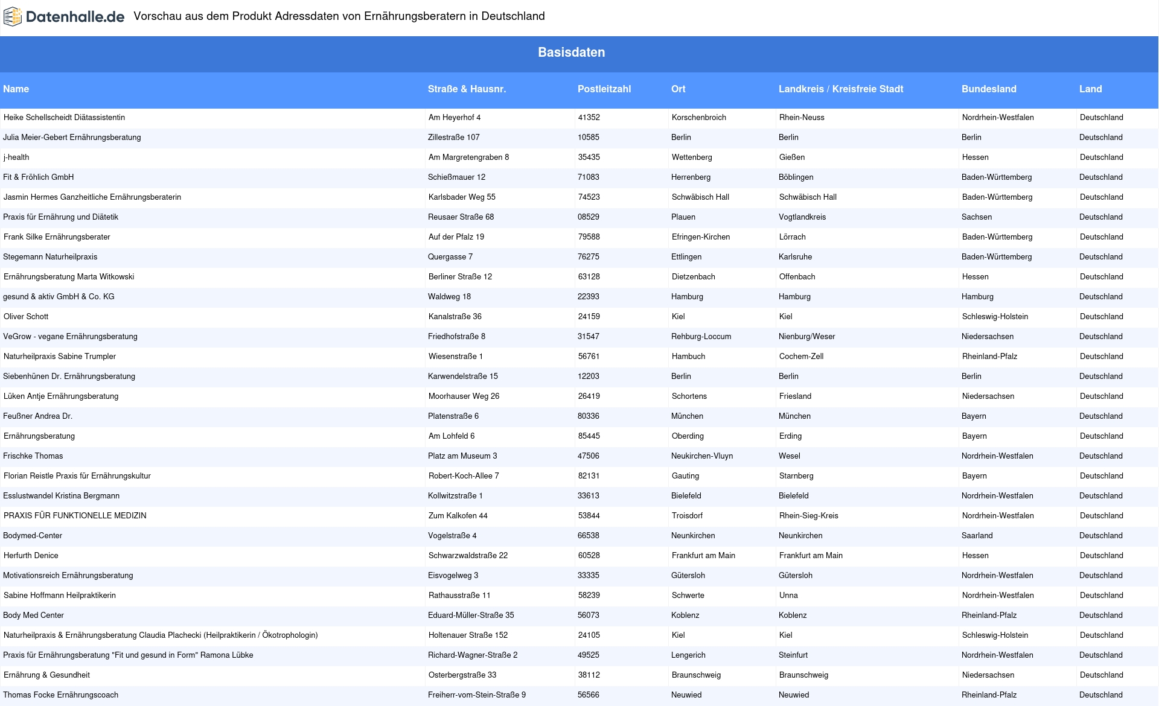
Task: Click gesund & aktiv GmbH & Co. KG
Action: coord(59,297)
